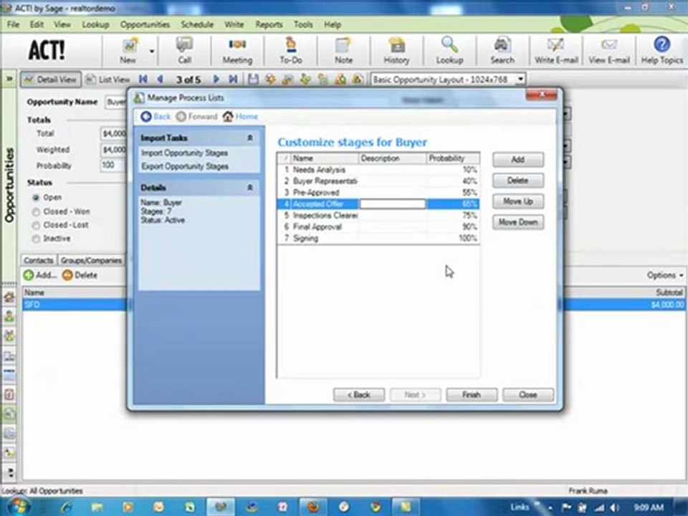This screenshot has height=516, width=688.
Task: Go to first opportunity record arrow
Action: [143, 80]
